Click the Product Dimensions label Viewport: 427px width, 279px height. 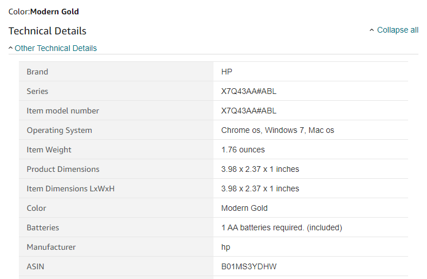pos(63,169)
